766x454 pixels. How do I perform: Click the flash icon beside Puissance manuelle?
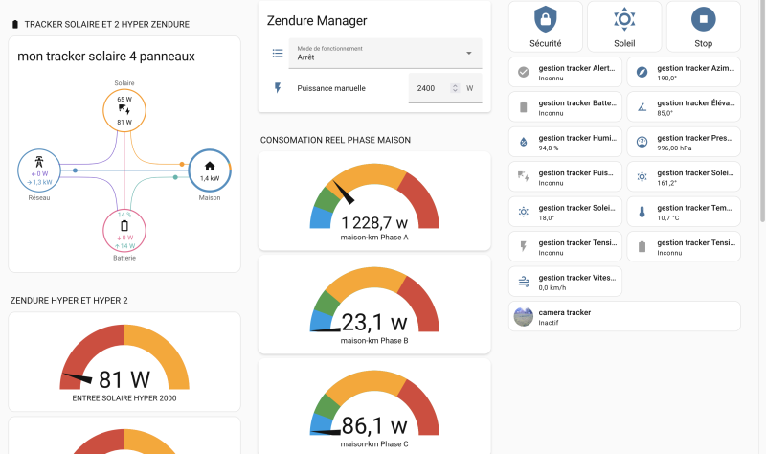pos(278,88)
